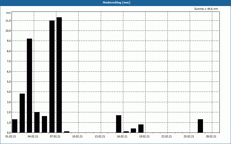The image size is (231, 144).
Task: Click the 7,0 y-axis value
Action: (x=9, y=61)
